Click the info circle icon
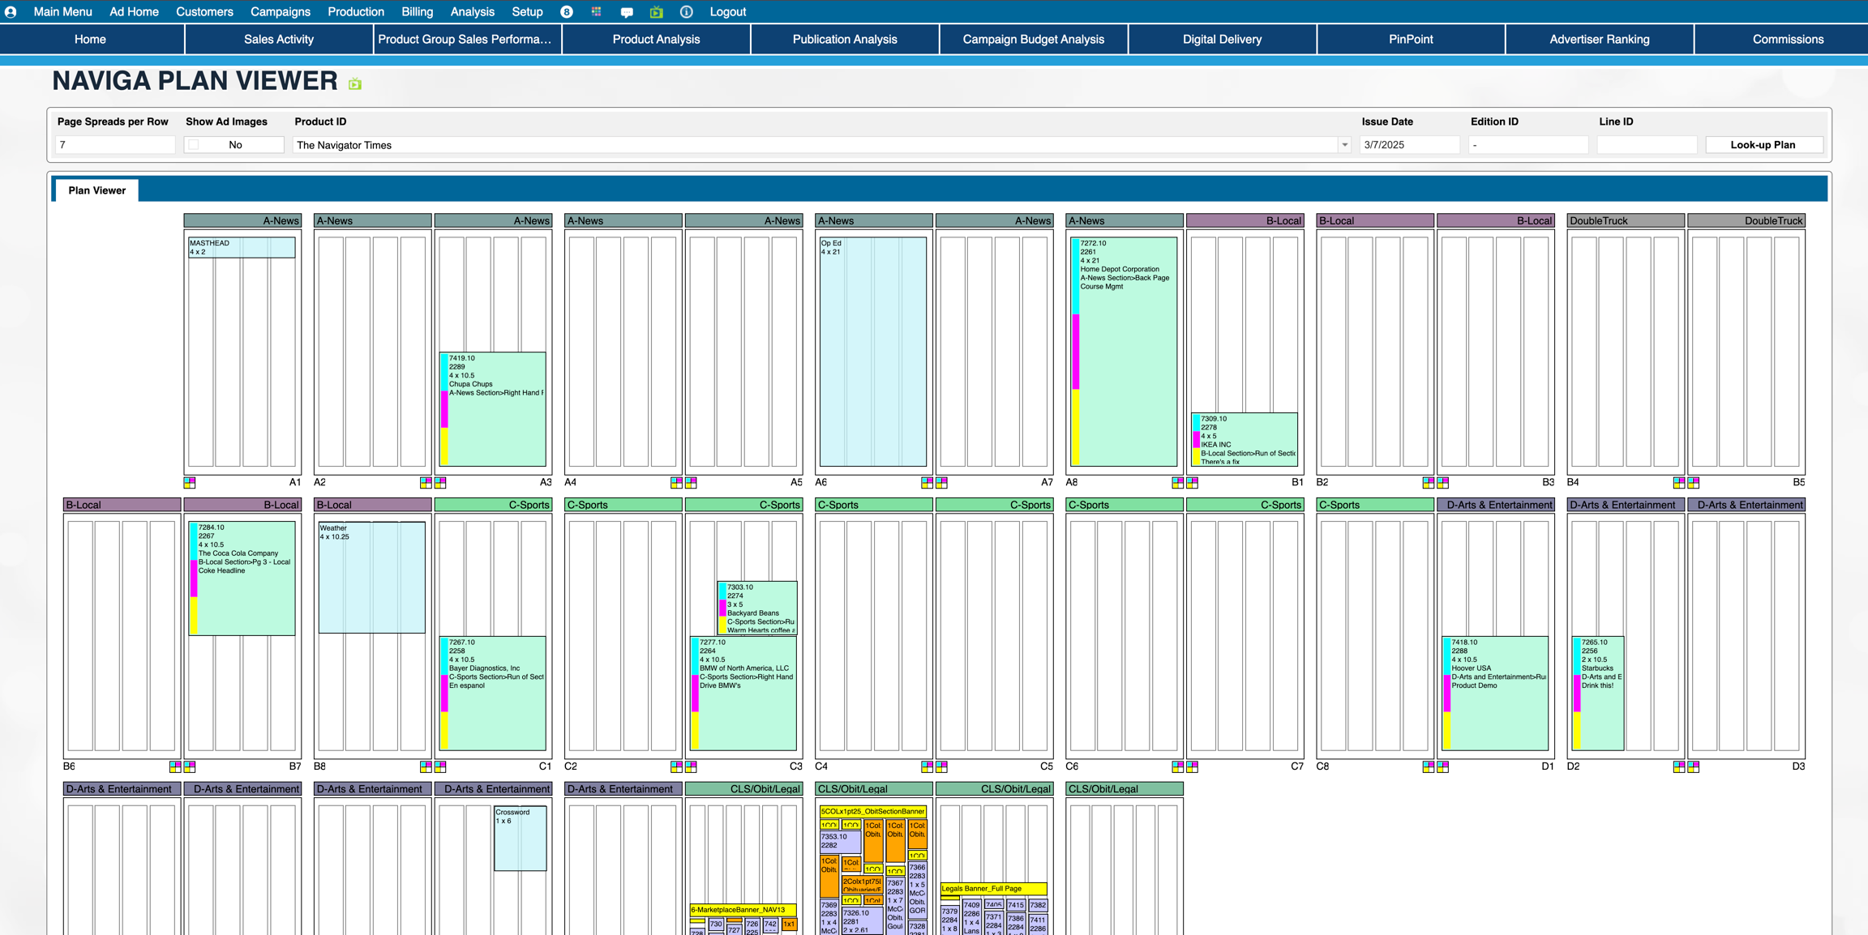The image size is (1868, 935). point(686,12)
